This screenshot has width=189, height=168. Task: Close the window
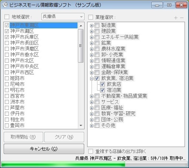(x=181, y=5)
